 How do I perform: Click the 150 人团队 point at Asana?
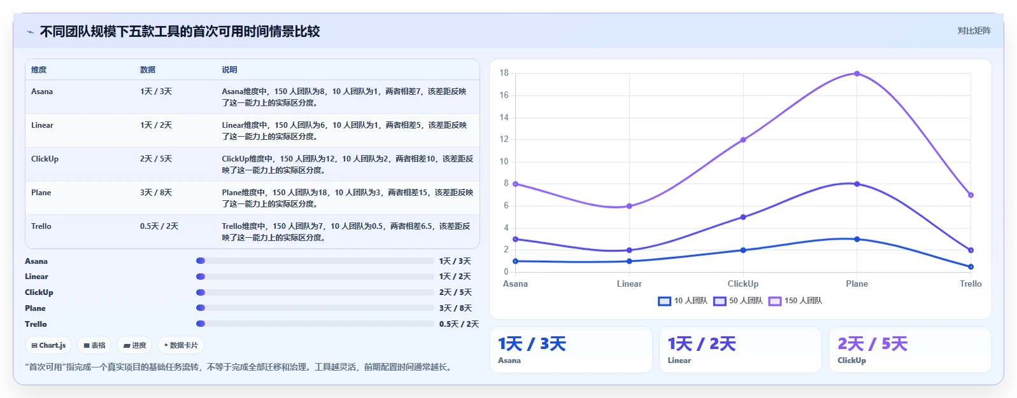515,184
